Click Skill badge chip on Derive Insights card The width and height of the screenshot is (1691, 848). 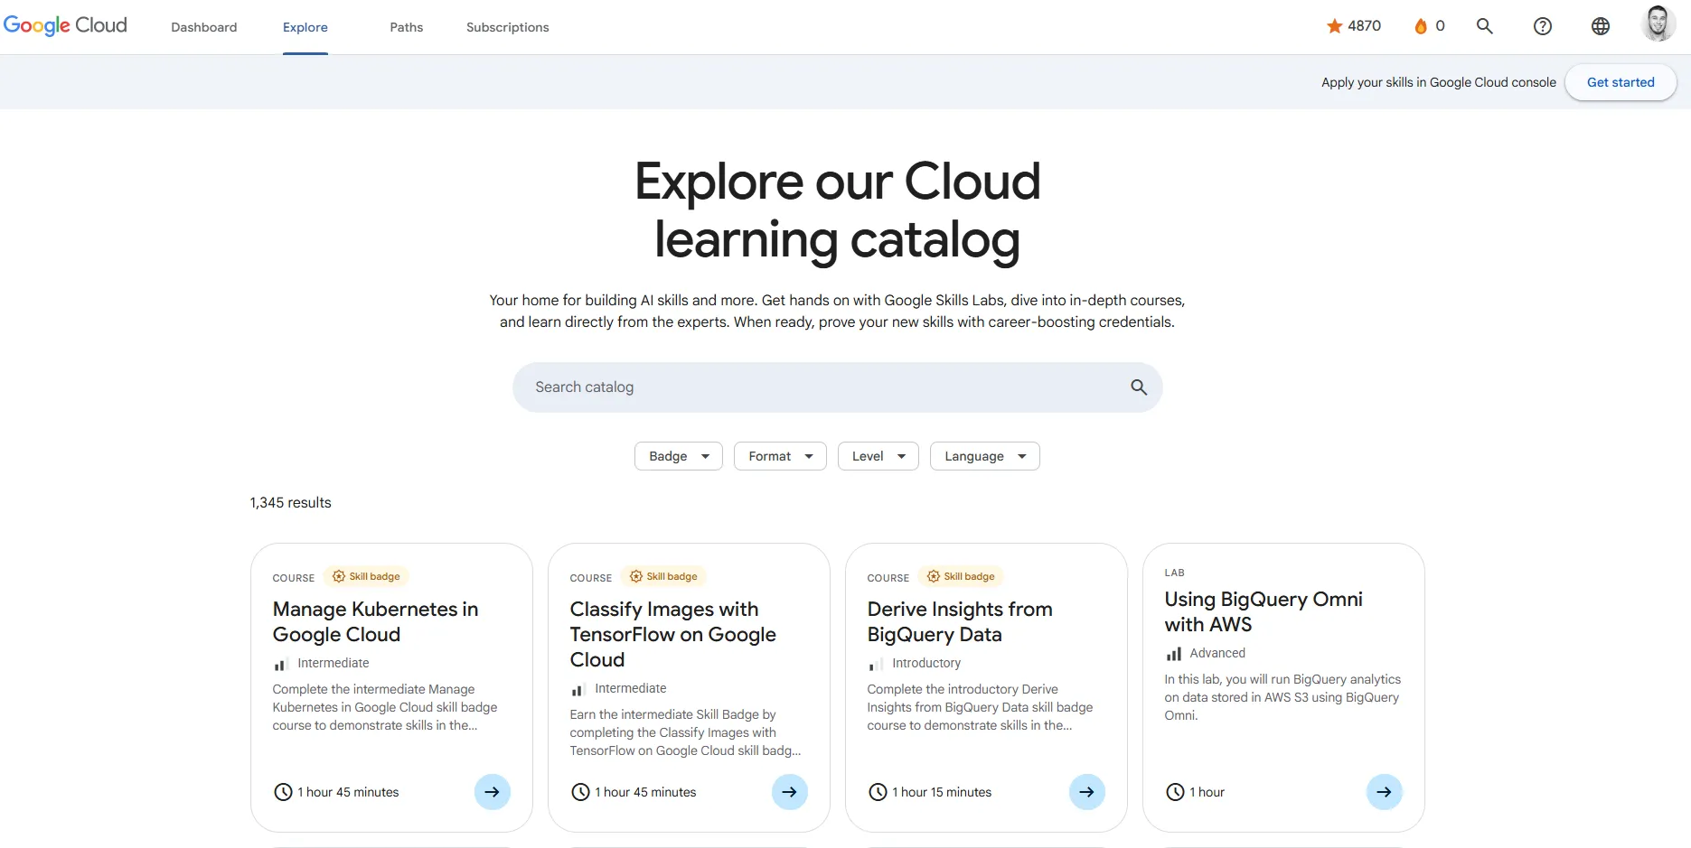point(961,576)
